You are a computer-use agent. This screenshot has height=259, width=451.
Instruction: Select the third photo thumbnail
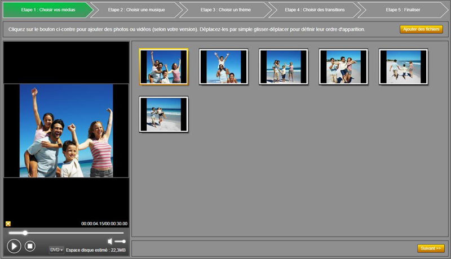pos(284,67)
